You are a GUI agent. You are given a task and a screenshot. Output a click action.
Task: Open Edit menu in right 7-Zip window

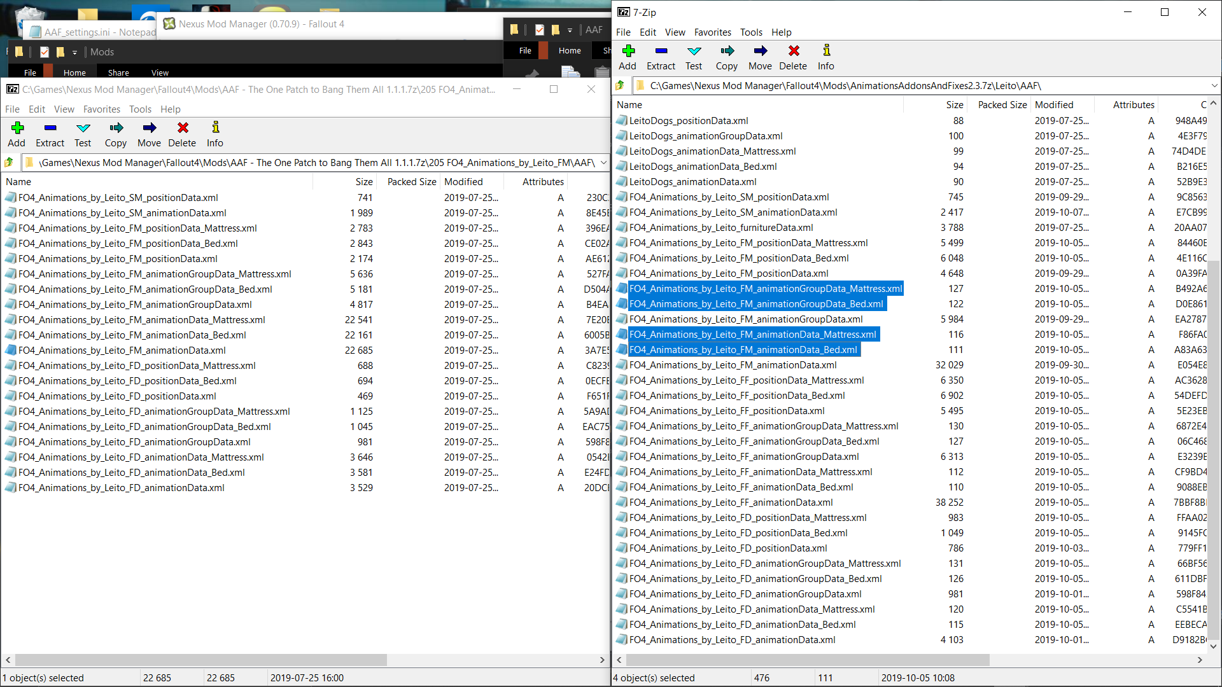[x=648, y=32]
